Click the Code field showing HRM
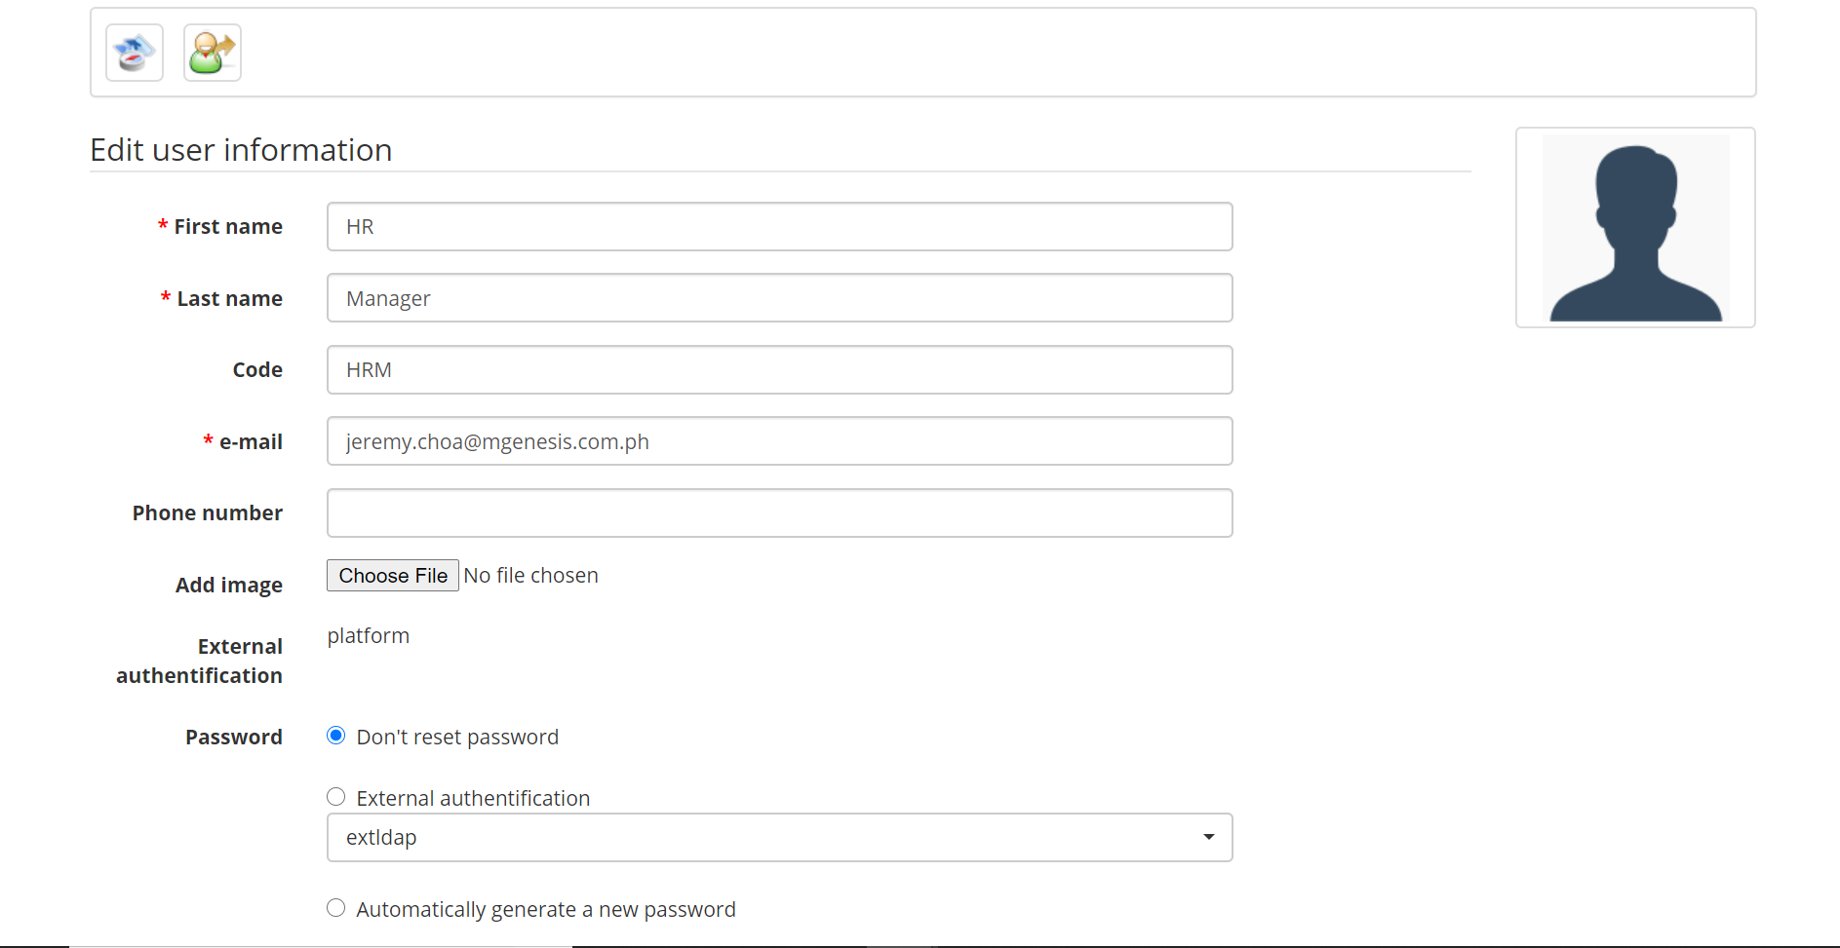Viewport: 1840px width, 948px height. click(x=779, y=369)
